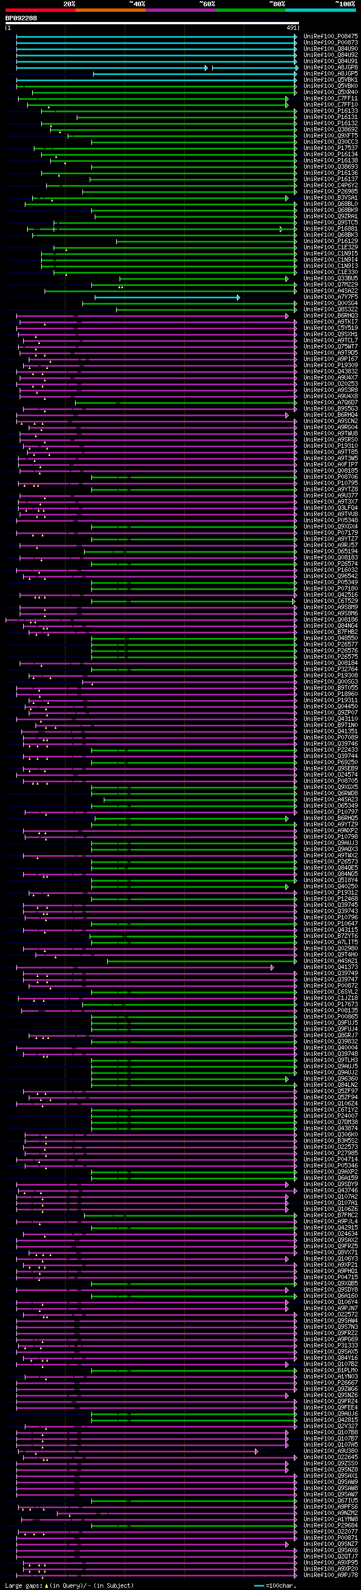Click the purple arrowhead ending the A9U380 alignment
Viewport: 361px width, 1590px height.
[x=256, y=1451]
